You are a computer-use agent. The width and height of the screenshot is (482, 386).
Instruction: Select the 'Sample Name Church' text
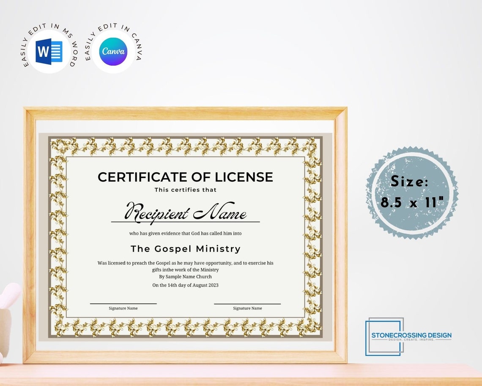(185, 276)
